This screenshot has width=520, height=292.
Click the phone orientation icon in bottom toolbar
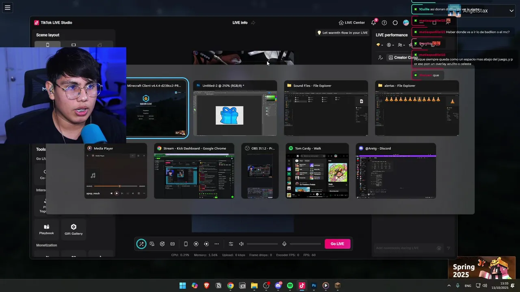click(x=186, y=244)
